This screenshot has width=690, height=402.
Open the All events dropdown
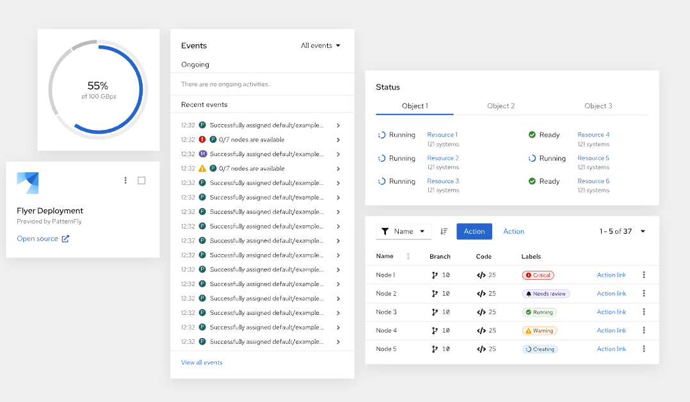tap(320, 45)
